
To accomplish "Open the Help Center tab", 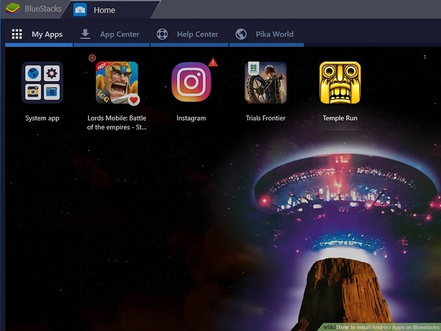I will coord(189,34).
